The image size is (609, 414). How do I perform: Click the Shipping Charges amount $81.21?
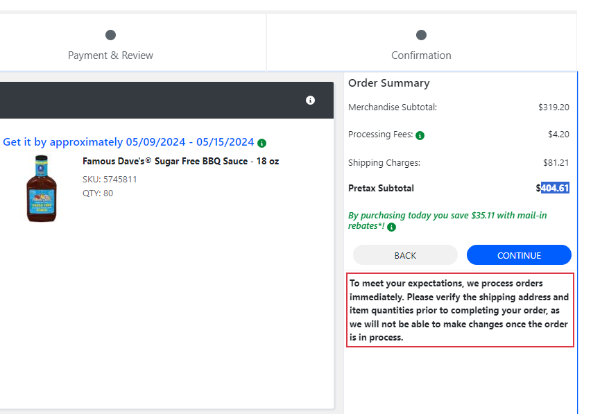pos(556,163)
